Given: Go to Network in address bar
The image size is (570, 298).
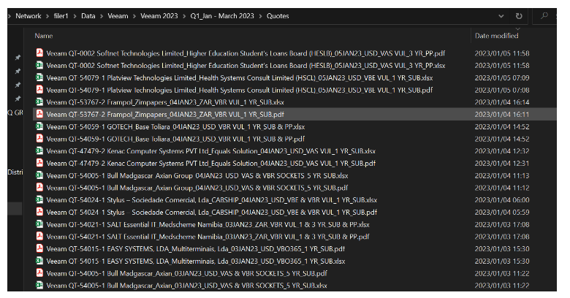Looking at the screenshot, I should (28, 16).
